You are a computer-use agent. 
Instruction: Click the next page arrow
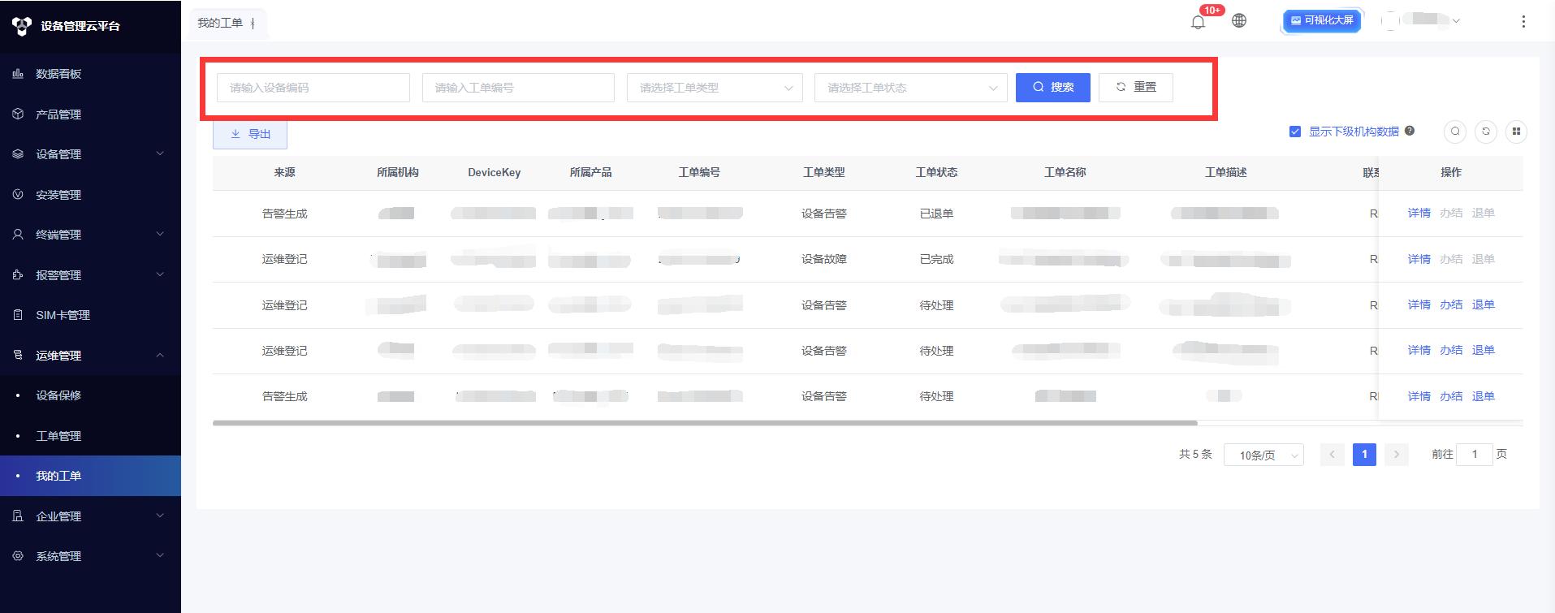pos(1396,455)
